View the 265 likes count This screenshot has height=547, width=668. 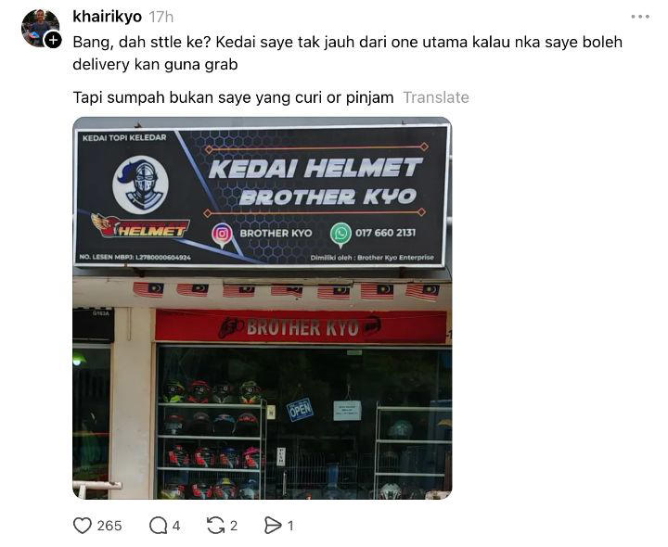point(109,526)
